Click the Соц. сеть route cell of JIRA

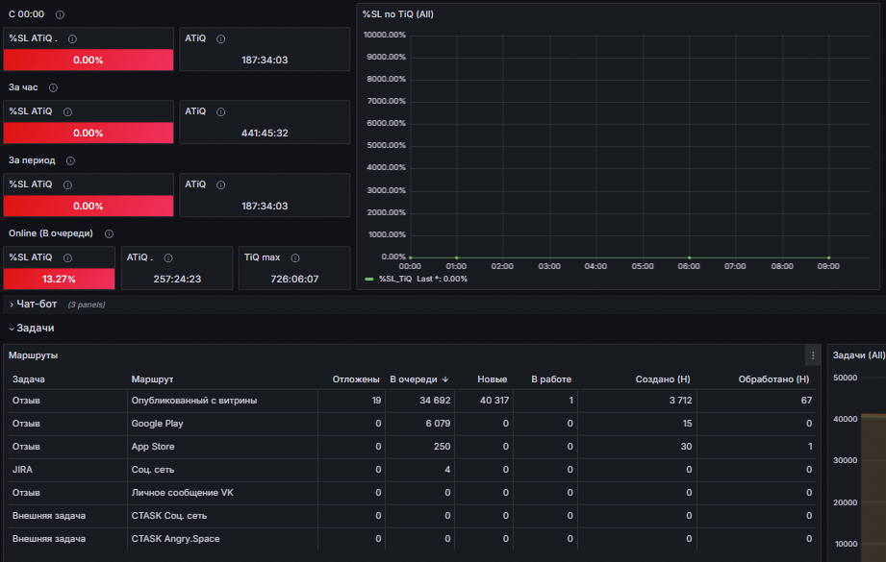pos(222,470)
